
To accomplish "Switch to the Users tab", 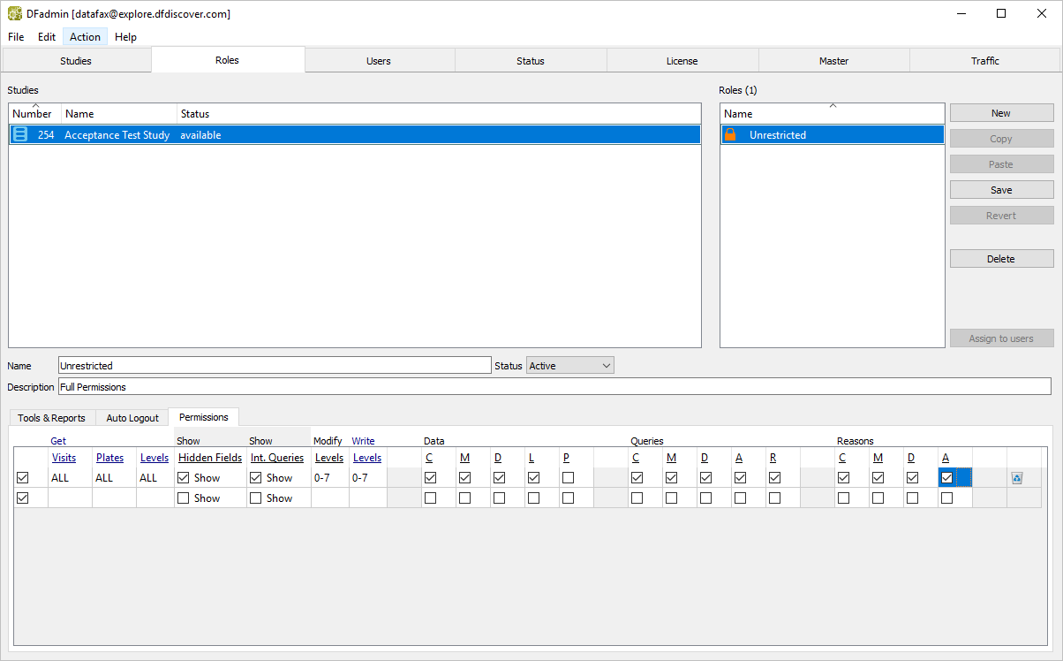I will (x=379, y=61).
